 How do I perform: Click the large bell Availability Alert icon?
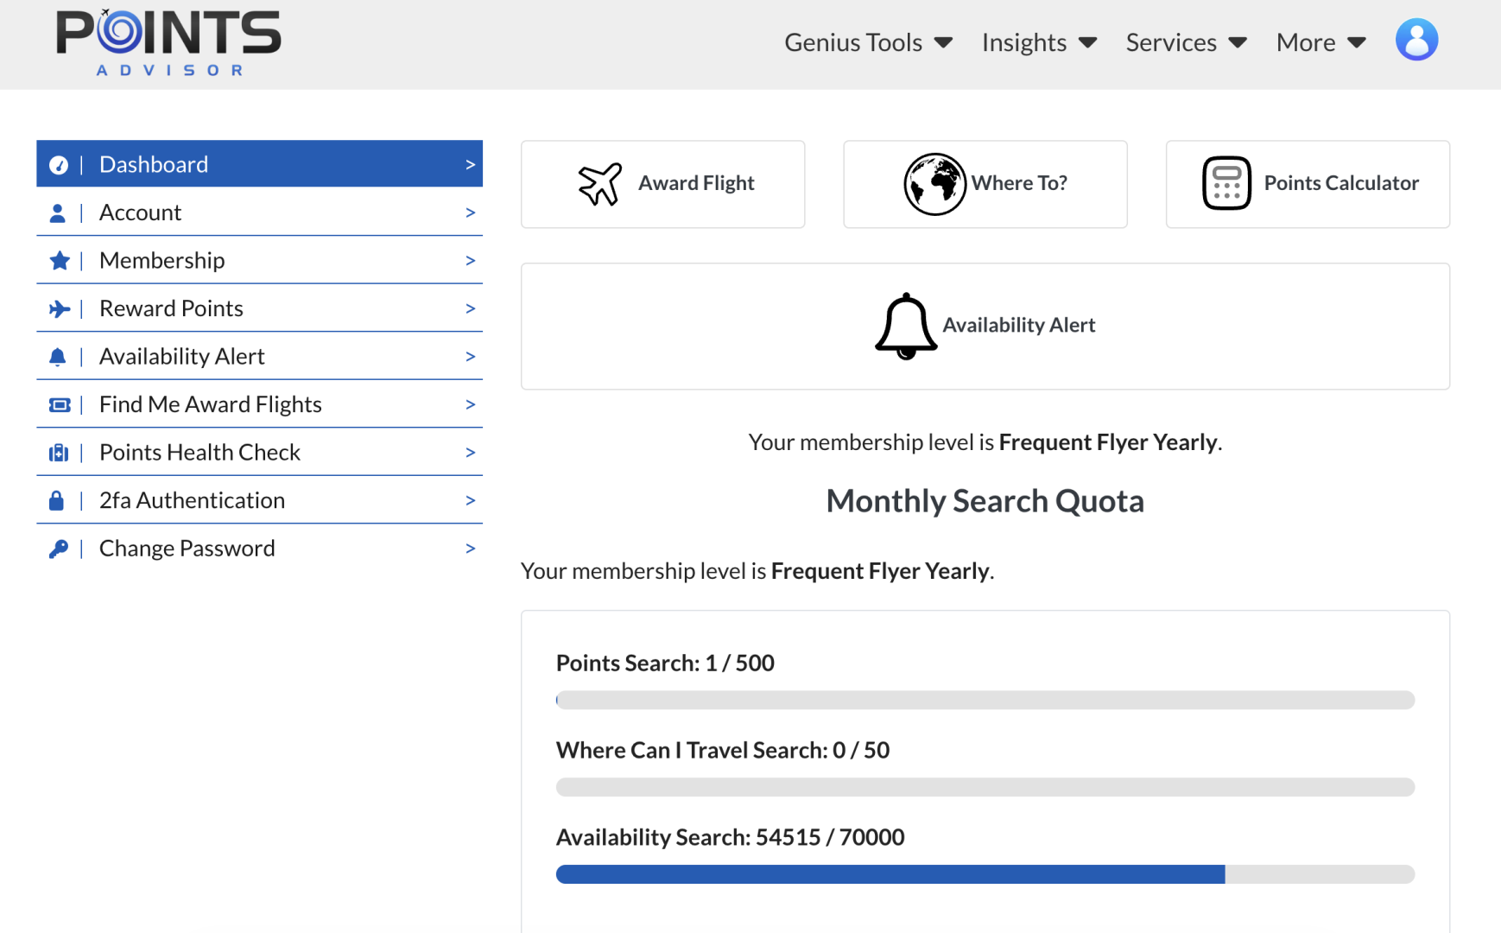[x=905, y=327]
